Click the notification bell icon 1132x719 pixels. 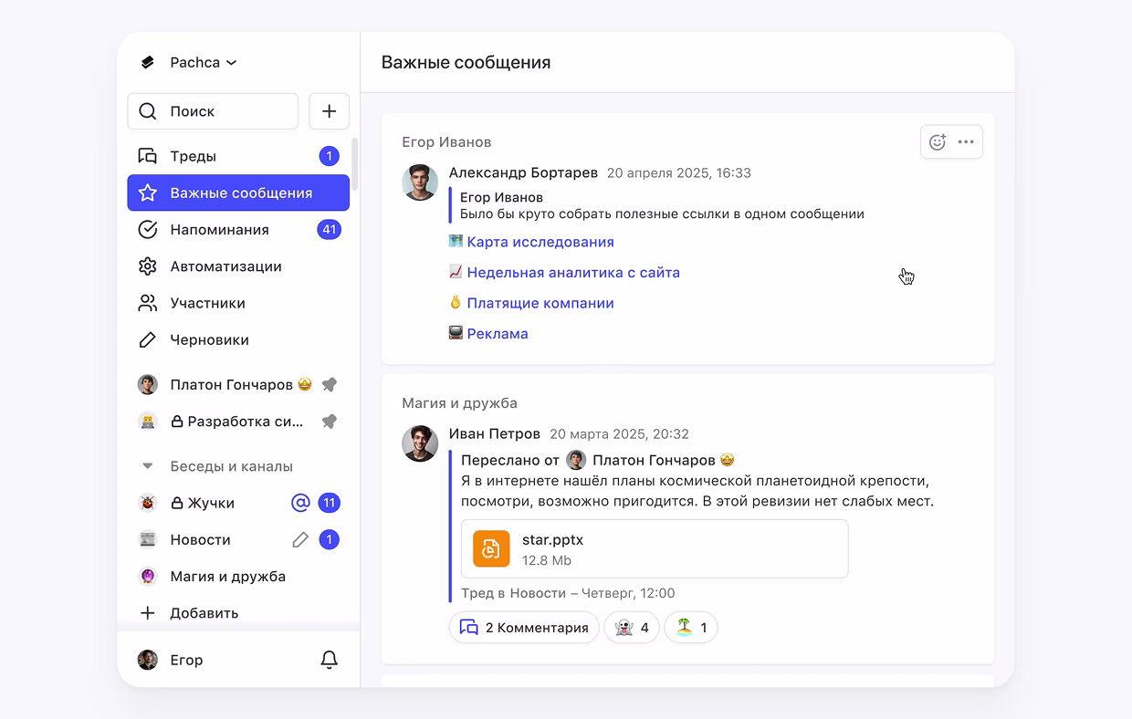point(330,660)
